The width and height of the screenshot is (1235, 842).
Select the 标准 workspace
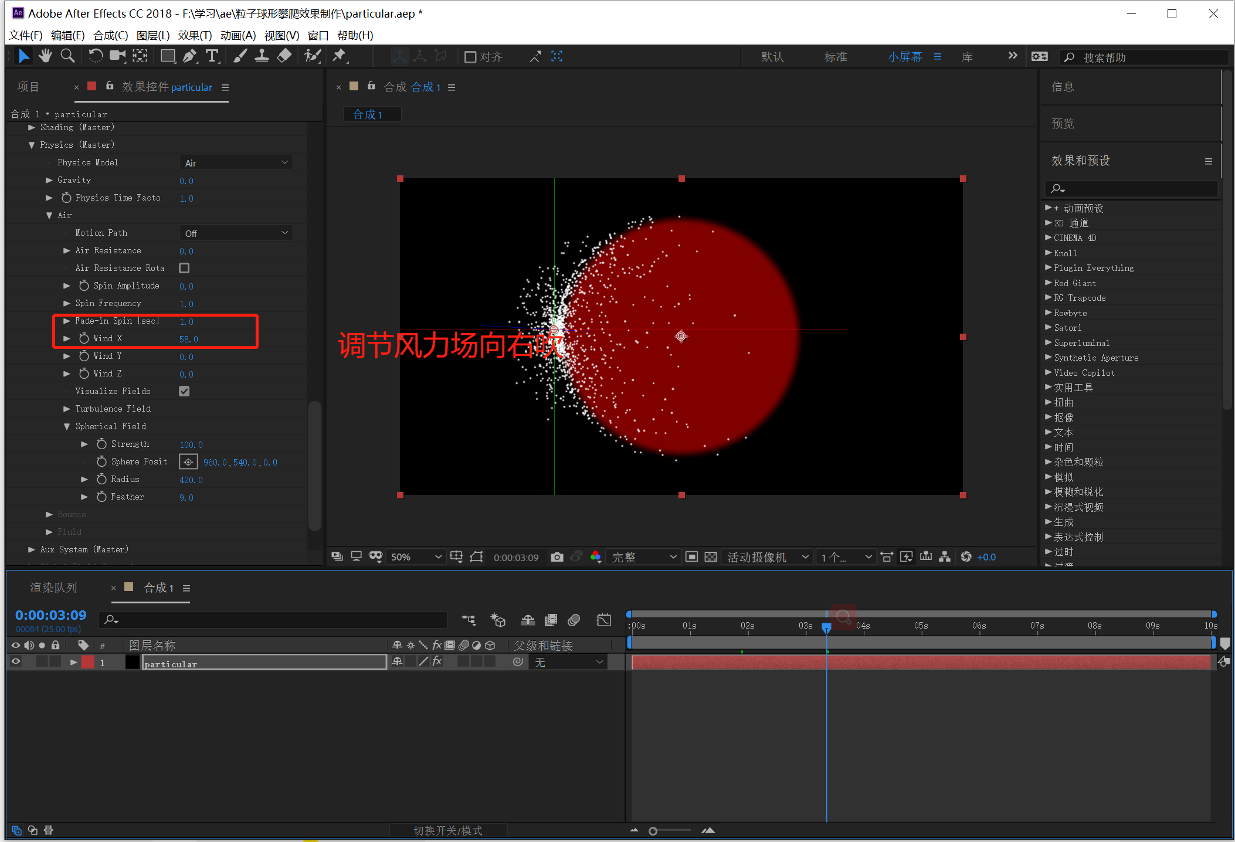(x=835, y=57)
